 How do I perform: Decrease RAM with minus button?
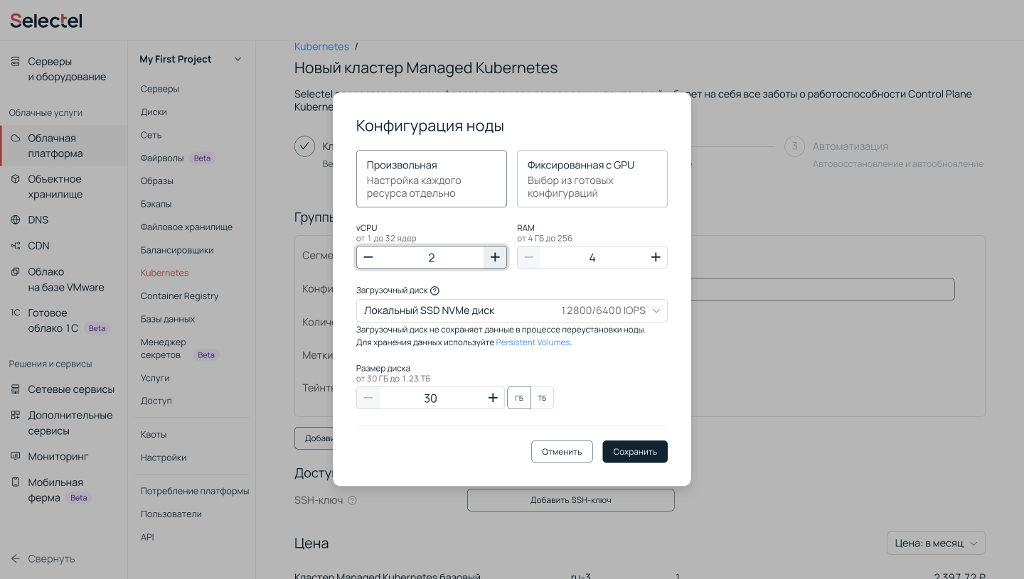(x=528, y=257)
